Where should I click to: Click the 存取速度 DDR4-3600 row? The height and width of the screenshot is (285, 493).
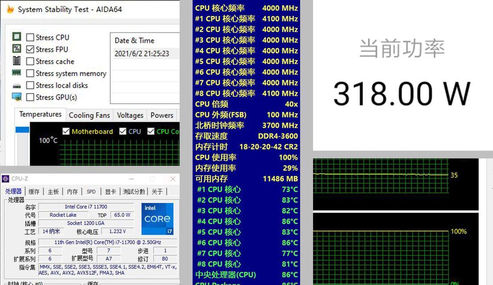(x=246, y=136)
